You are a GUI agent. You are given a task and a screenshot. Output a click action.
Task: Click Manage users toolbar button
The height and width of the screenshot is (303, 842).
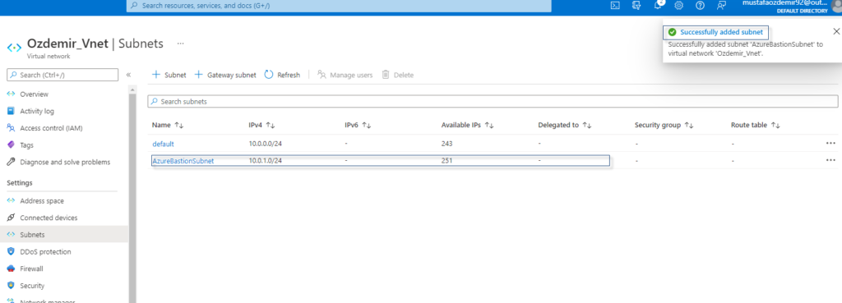[x=345, y=75]
